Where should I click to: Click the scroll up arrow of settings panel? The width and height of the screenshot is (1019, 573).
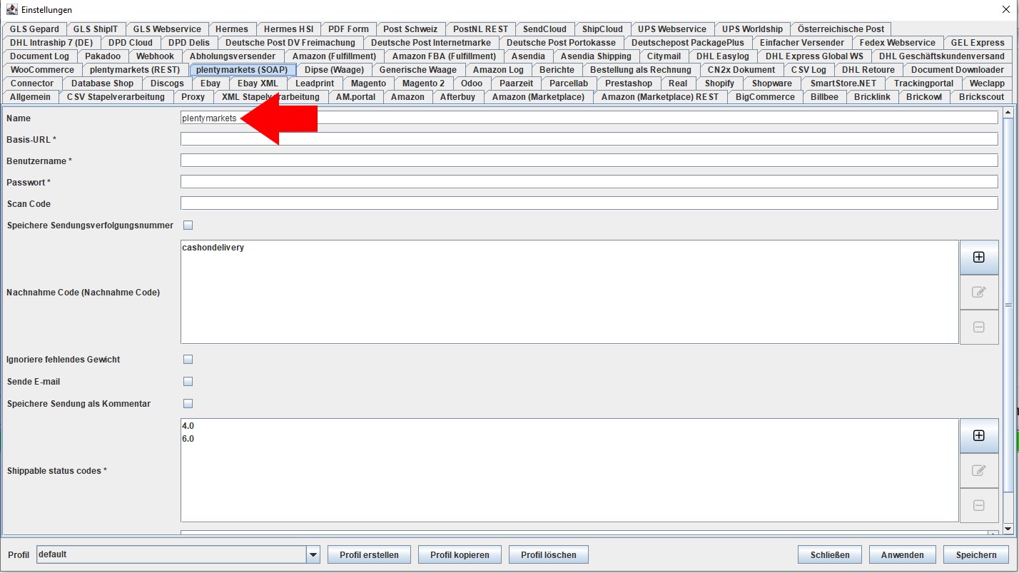[x=1008, y=113]
